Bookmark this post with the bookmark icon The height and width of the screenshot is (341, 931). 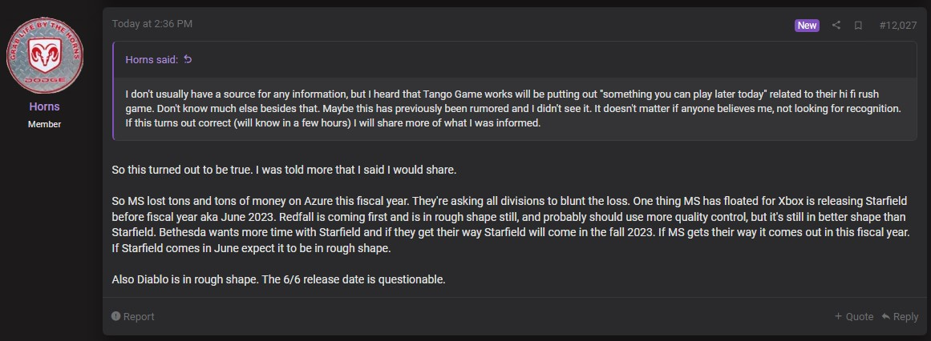click(x=858, y=26)
